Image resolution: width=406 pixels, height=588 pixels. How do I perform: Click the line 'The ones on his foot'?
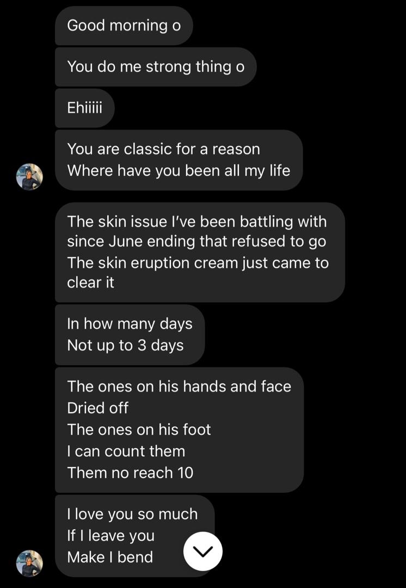(x=139, y=430)
